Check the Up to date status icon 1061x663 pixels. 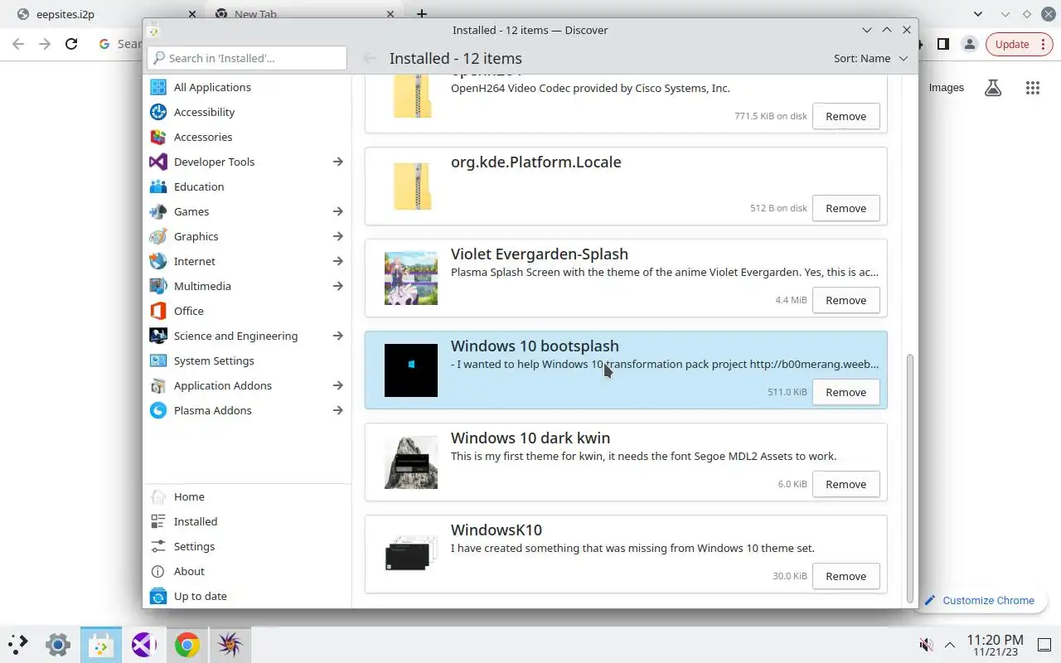tap(158, 596)
